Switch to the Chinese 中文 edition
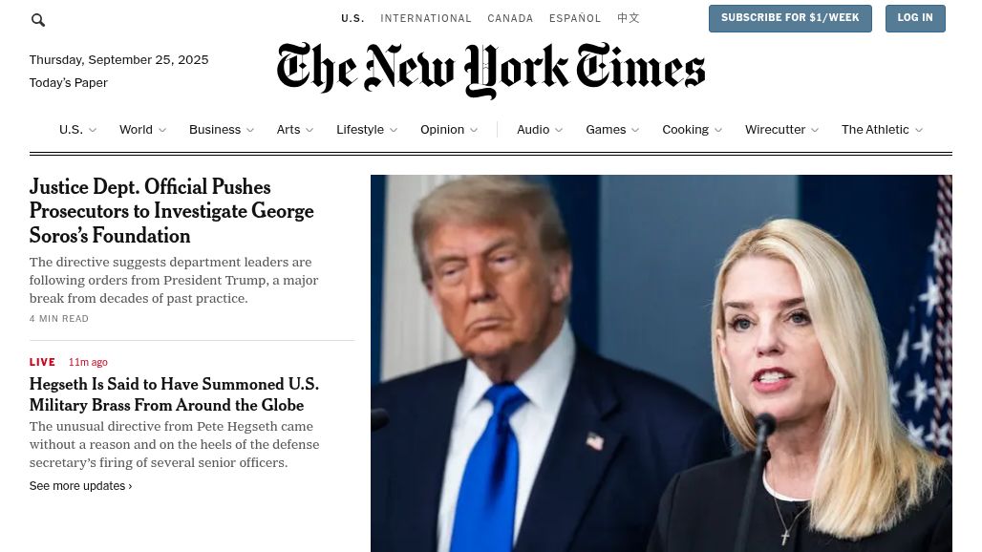 [x=629, y=18]
